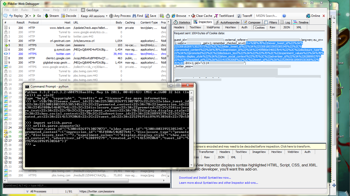Sort sessions by Result column header
Viewport: 350px width, 196px height.
[20, 22]
